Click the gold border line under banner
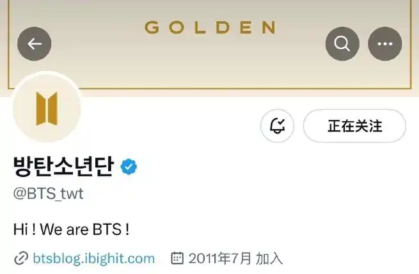The height and width of the screenshot is (274, 419). [210, 88]
